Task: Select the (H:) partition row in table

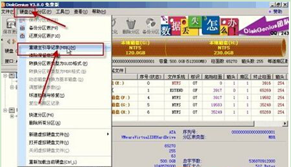Action: click(199, 112)
